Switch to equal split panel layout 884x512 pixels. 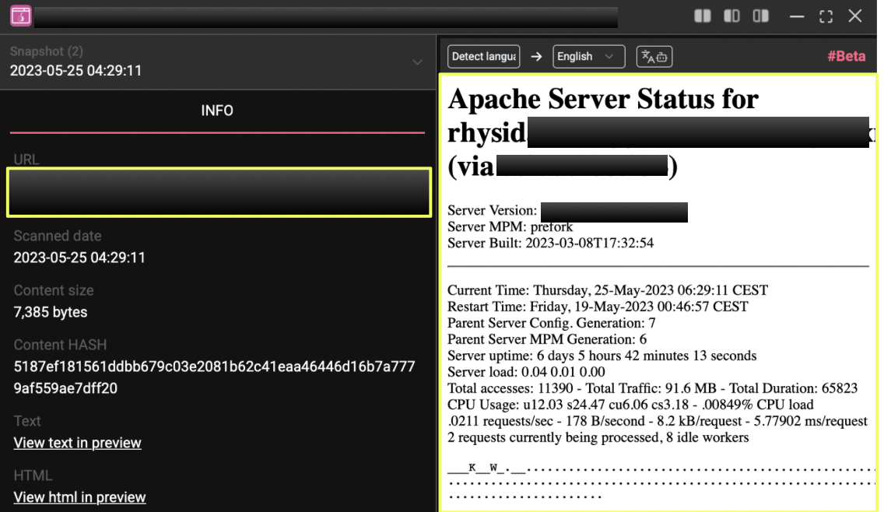tap(703, 16)
